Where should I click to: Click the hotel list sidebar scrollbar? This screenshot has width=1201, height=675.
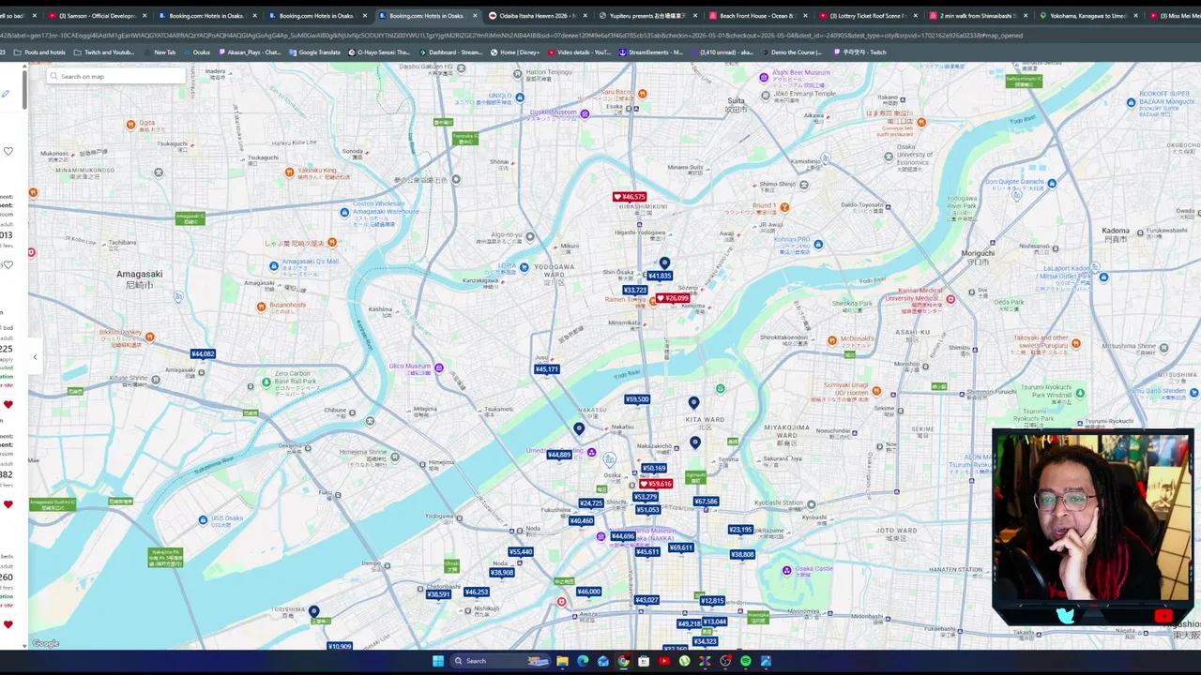pos(24,89)
